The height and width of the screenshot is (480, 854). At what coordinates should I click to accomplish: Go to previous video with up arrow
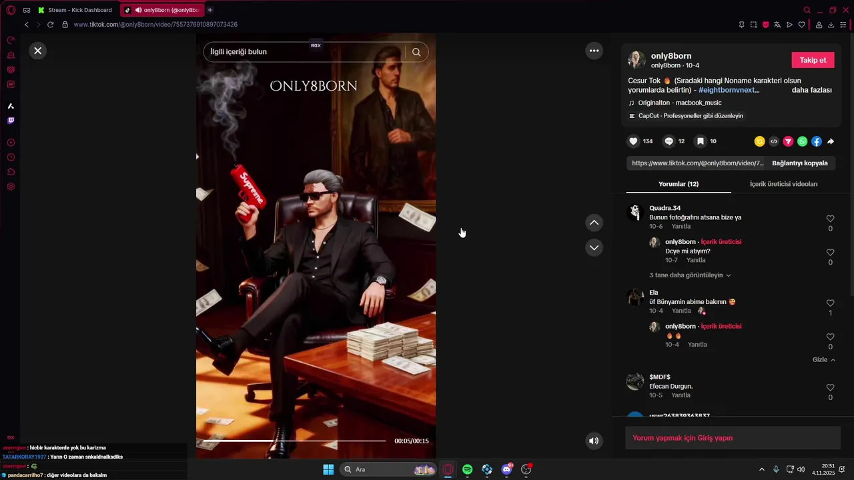pyautogui.click(x=594, y=223)
